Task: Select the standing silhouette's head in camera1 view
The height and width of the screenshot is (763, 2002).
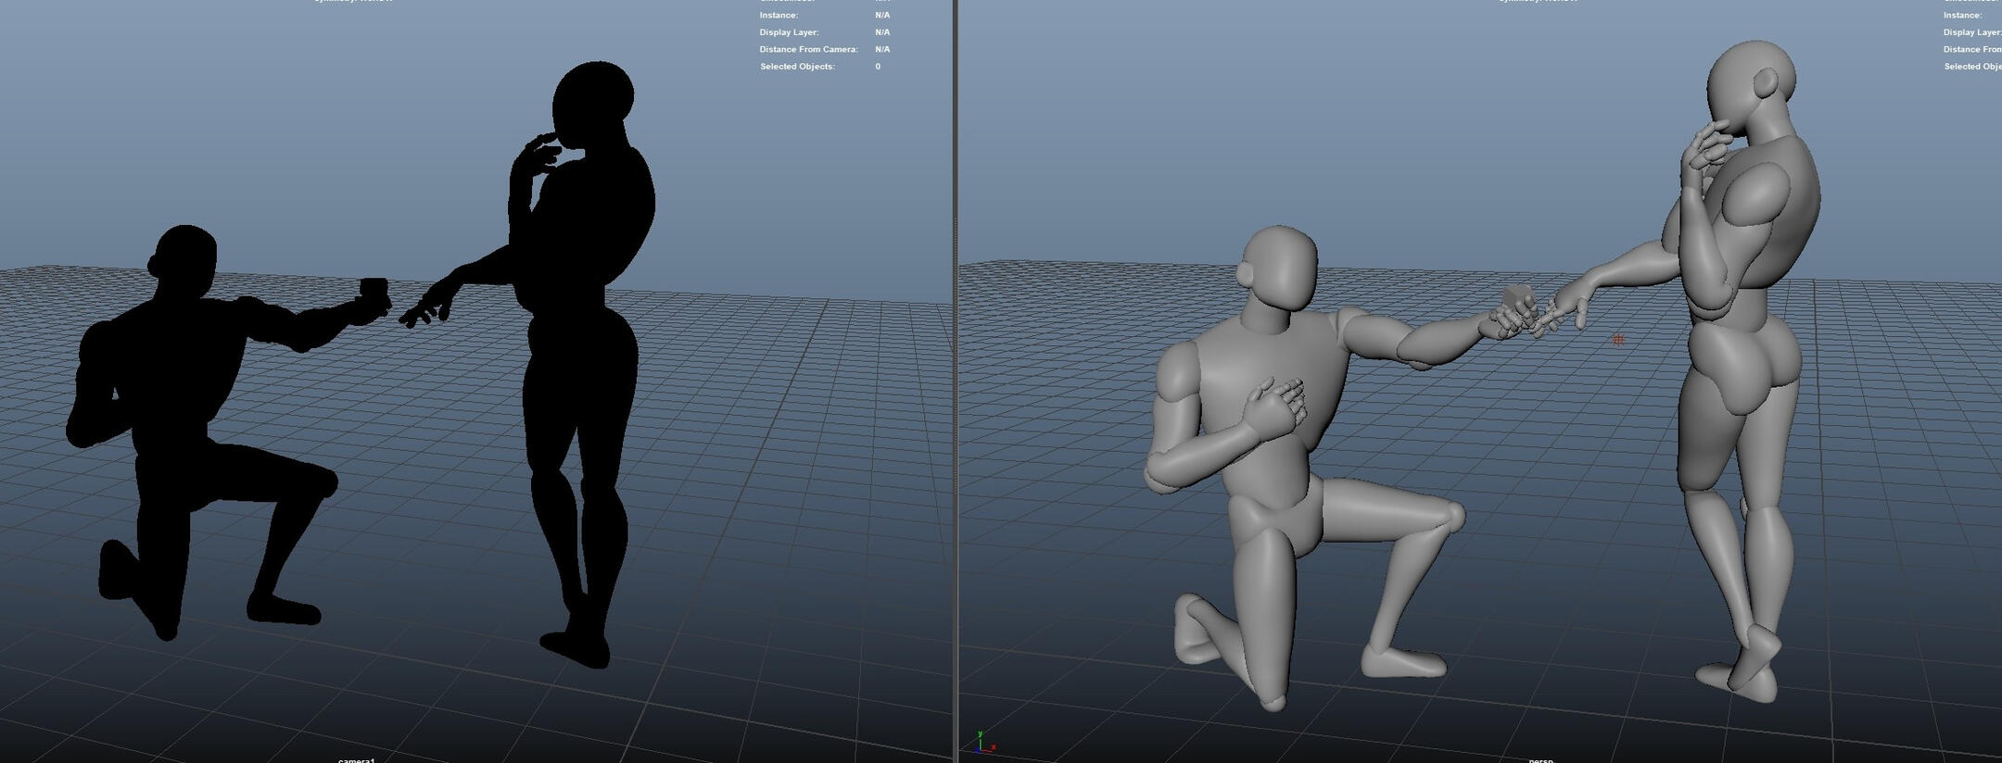Action: (593, 104)
